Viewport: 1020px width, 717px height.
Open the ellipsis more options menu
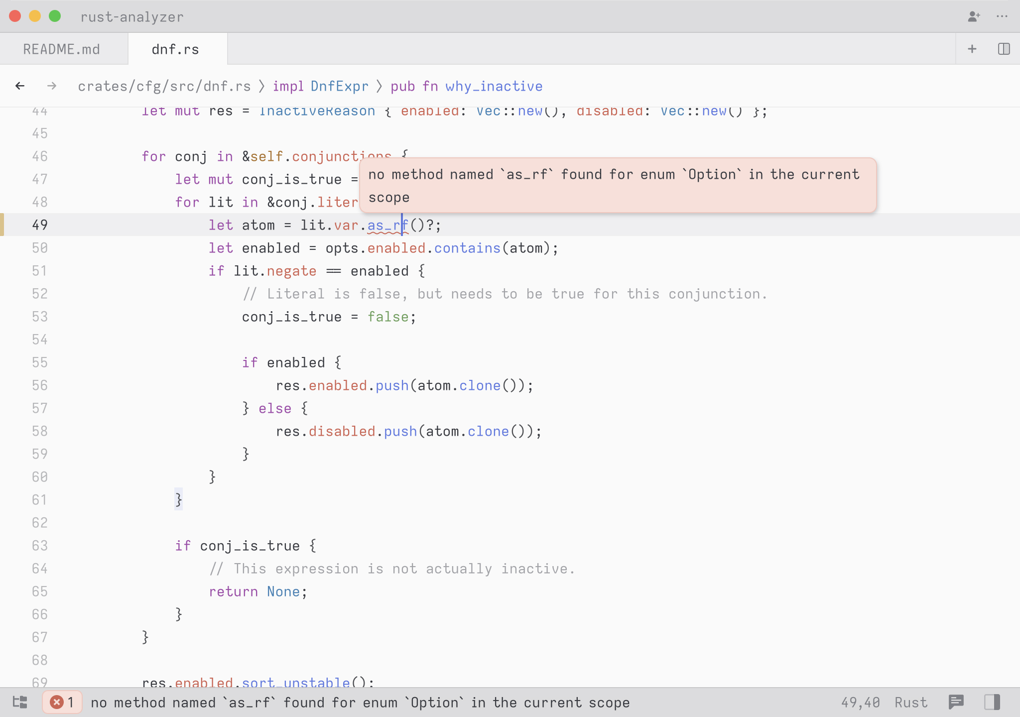[x=1002, y=16]
